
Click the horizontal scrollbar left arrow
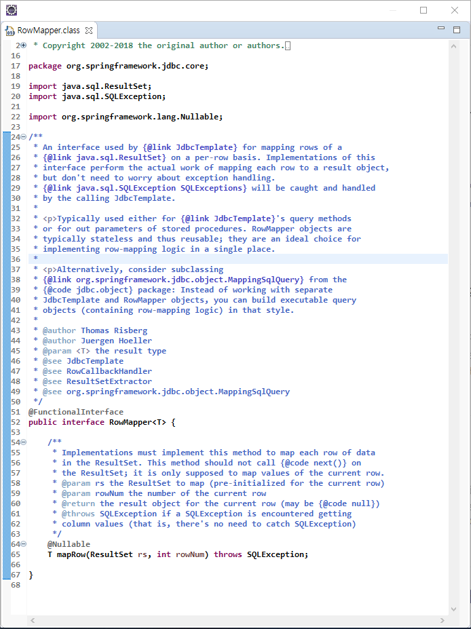coord(33,621)
